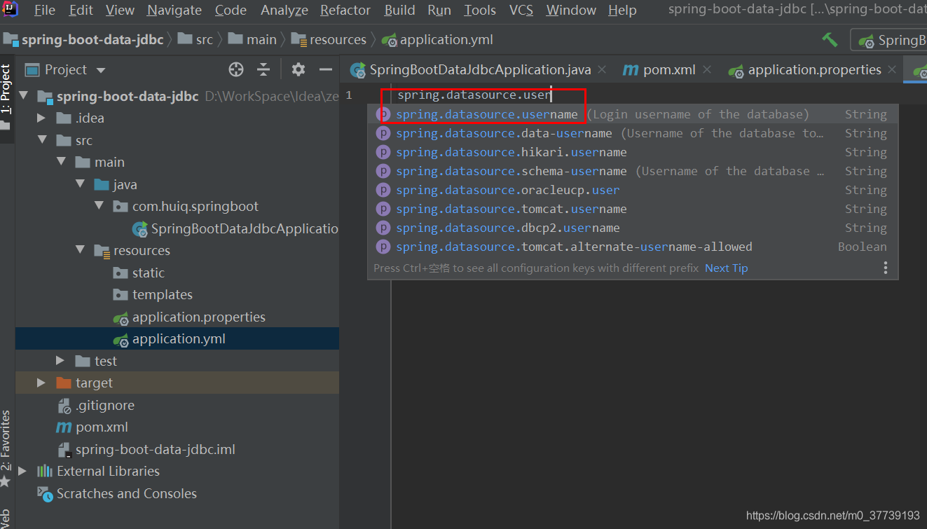The width and height of the screenshot is (927, 529).
Task: Open the Build menu
Action: point(399,10)
